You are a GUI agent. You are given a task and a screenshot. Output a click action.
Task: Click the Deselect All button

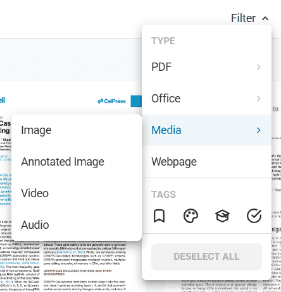(206, 257)
